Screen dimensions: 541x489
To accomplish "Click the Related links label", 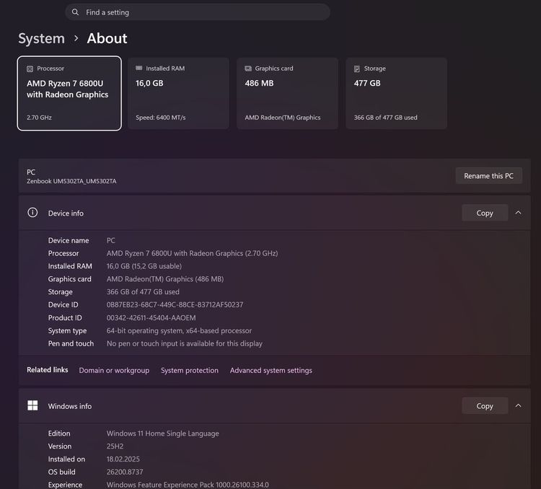I will click(48, 370).
